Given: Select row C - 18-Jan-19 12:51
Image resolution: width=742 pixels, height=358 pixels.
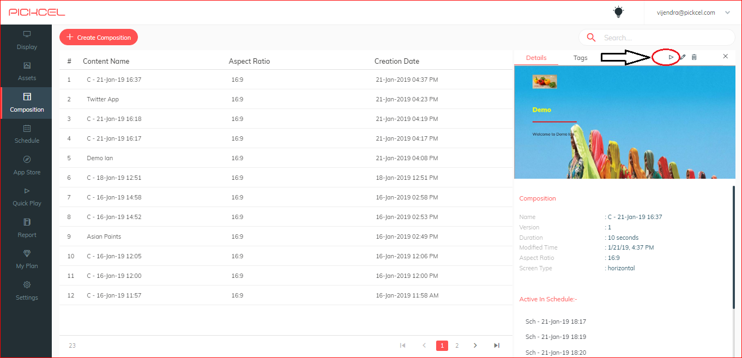Looking at the screenshot, I should [286, 178].
